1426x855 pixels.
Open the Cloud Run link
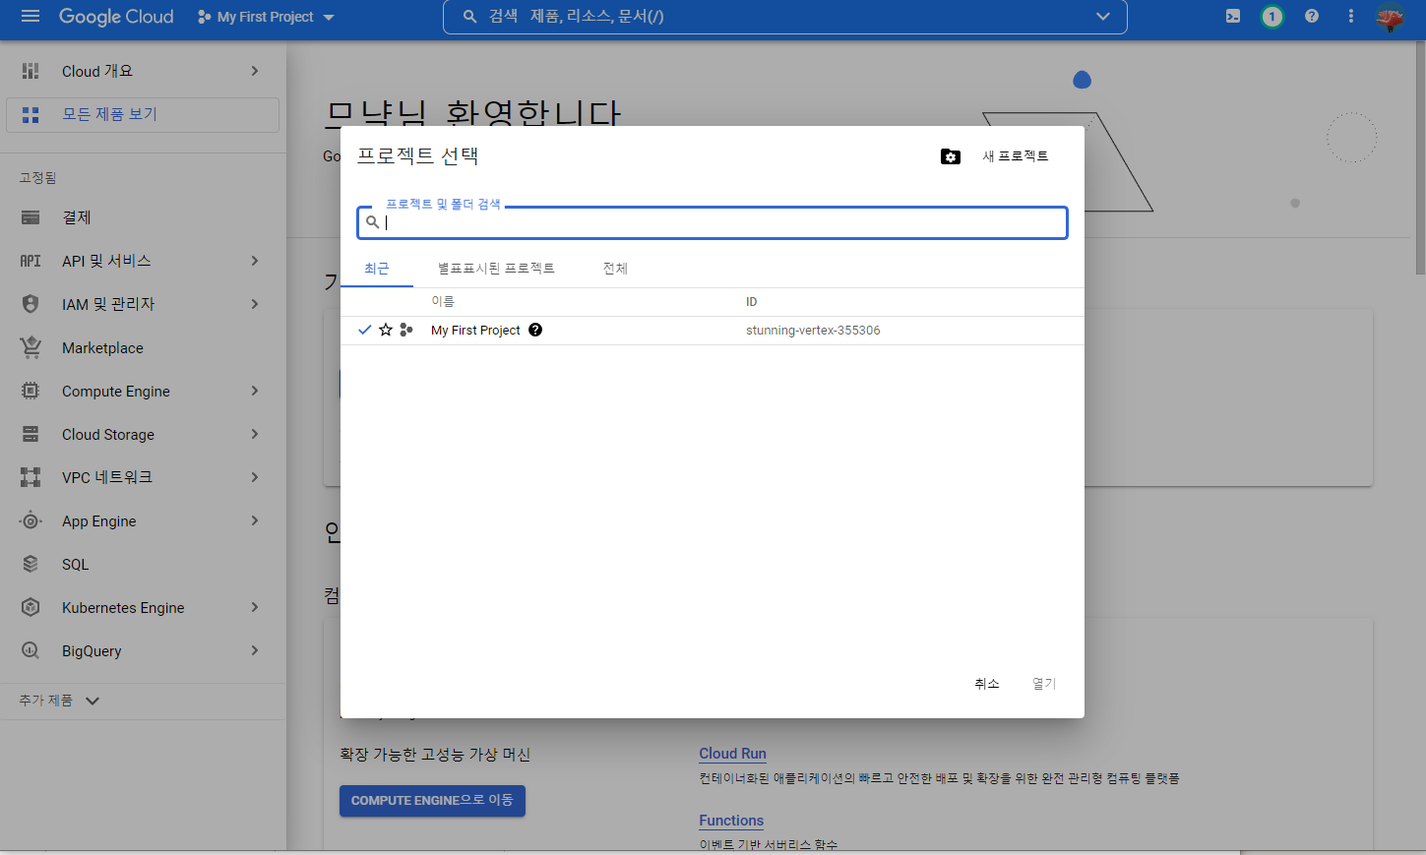(x=732, y=754)
